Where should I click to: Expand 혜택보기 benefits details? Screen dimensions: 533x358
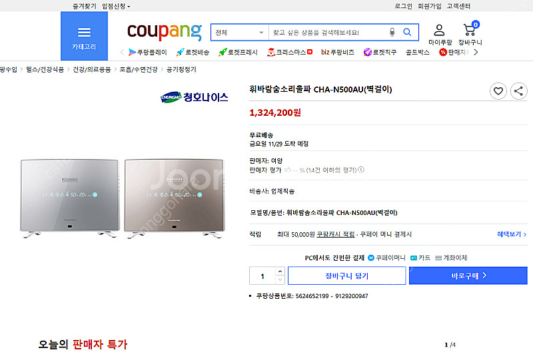(512, 234)
